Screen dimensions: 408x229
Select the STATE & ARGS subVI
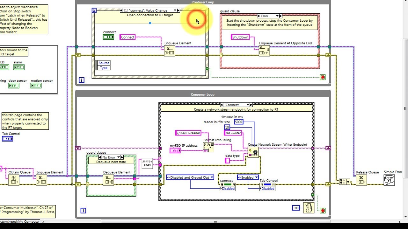(147, 163)
